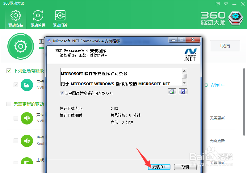This screenshot has width=247, height=173.
Task: Open the 驱动门诊 tab
Action: (x=60, y=19)
